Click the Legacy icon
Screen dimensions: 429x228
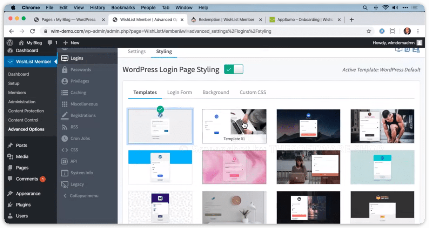click(x=65, y=184)
